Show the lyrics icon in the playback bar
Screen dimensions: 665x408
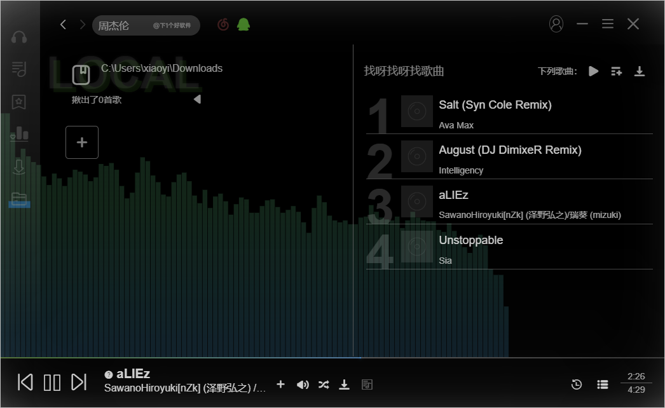click(x=367, y=384)
